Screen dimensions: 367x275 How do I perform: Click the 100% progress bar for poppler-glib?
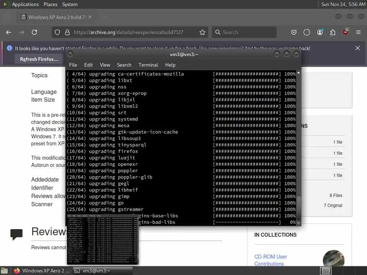coord(247,177)
